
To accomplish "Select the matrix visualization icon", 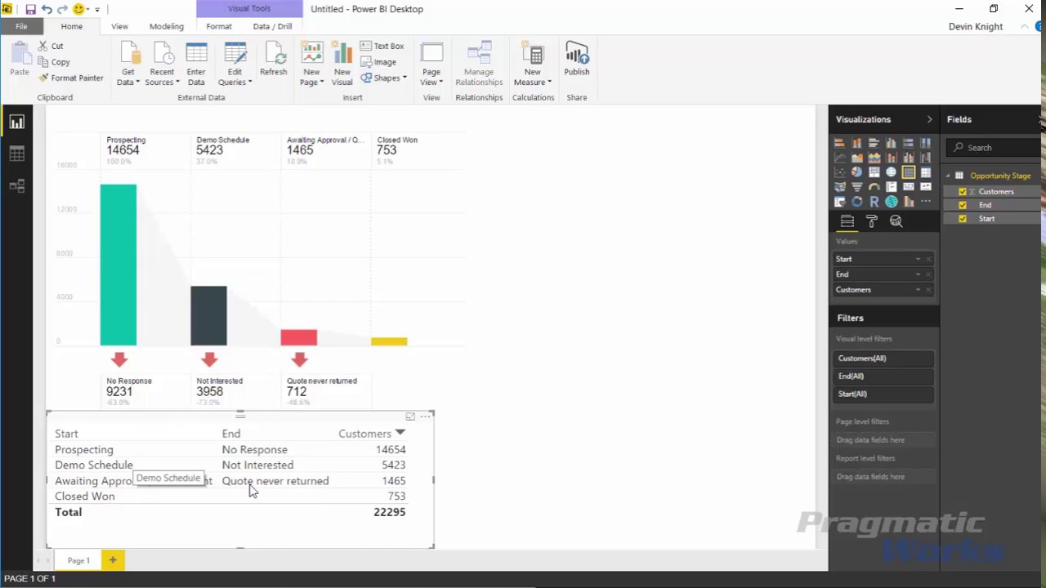I will [x=926, y=172].
